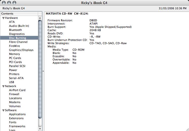This screenshot has height=131, width=189.
Task: Click the MATSHITA CD-RW CW-8124 heading
Action: point(67,14)
